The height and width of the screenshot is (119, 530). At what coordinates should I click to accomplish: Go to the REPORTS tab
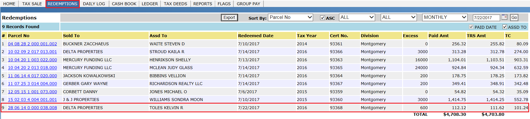(203, 4)
